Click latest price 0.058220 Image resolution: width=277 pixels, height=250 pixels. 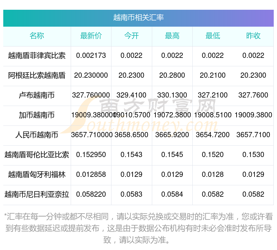pos(91,194)
